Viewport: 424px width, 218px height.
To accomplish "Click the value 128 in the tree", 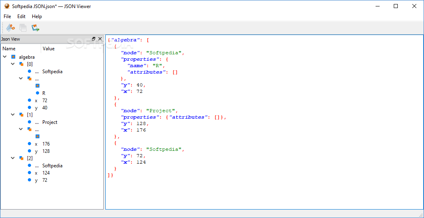I will 46,151.
